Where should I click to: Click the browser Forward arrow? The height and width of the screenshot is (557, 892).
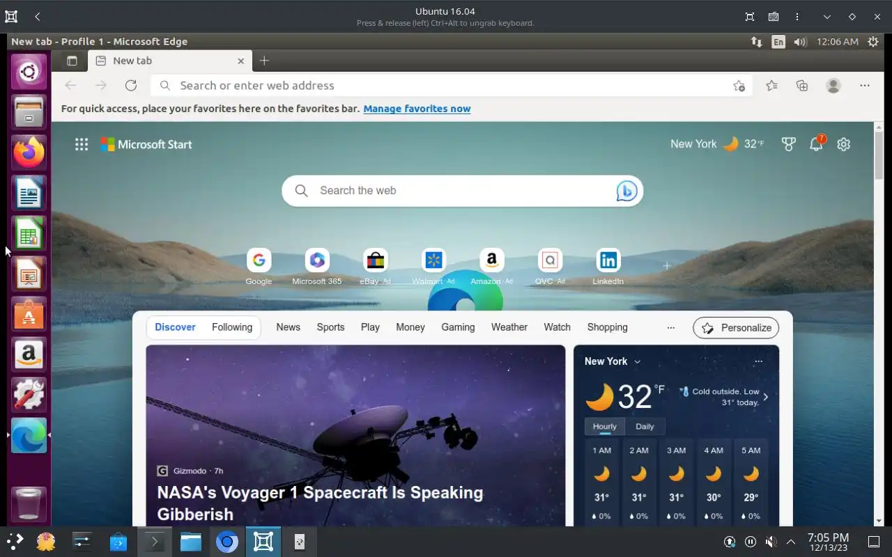(101, 86)
